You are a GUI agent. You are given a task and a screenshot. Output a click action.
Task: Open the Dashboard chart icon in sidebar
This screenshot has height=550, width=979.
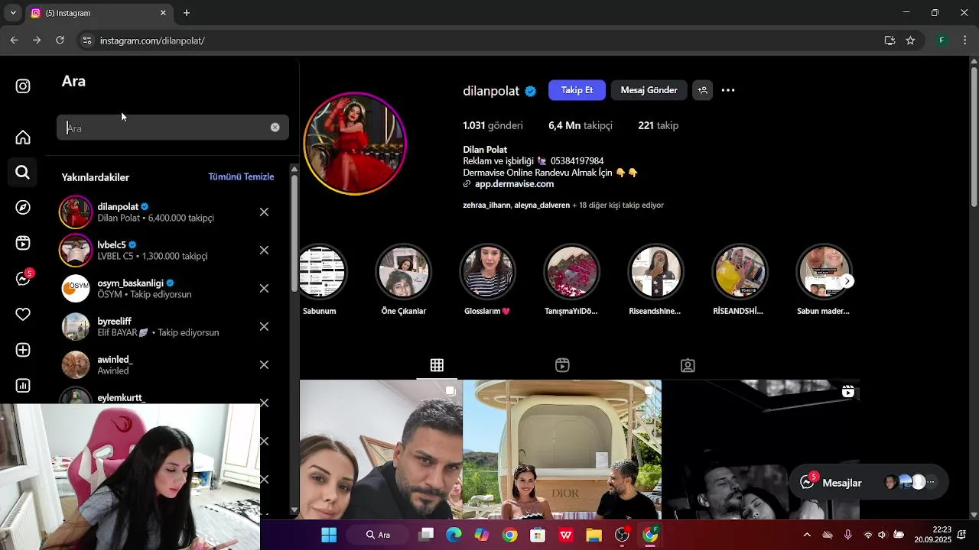coord(23,386)
